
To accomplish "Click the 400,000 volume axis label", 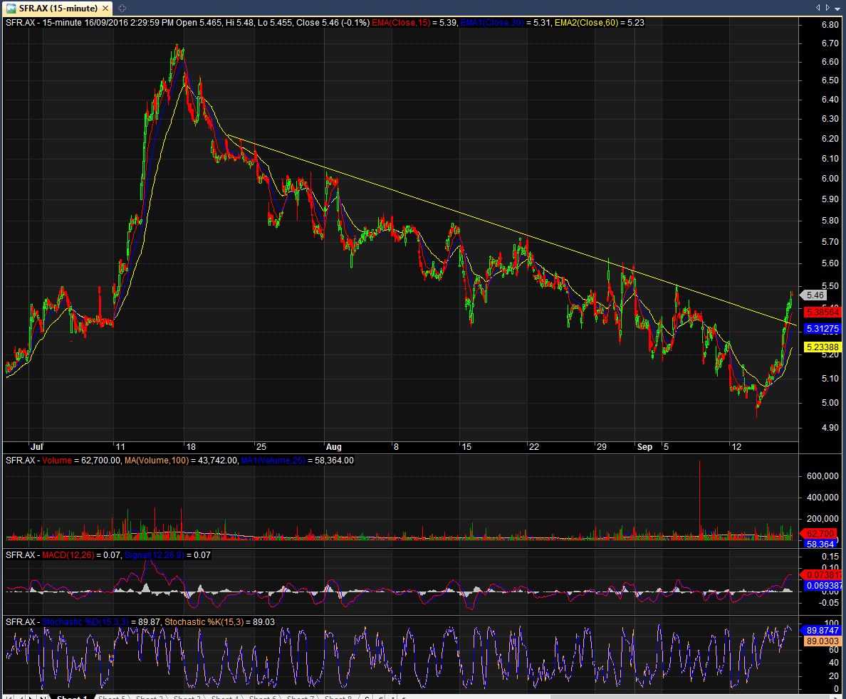I will point(822,498).
